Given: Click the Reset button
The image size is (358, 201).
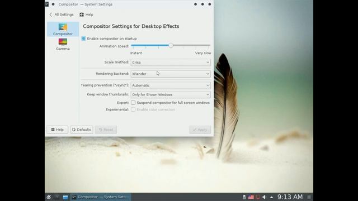Looking at the screenshot, I should [x=106, y=130].
